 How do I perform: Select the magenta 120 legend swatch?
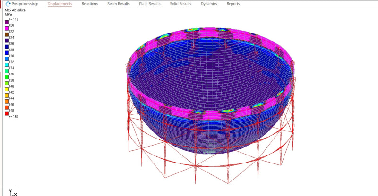point(7,28)
